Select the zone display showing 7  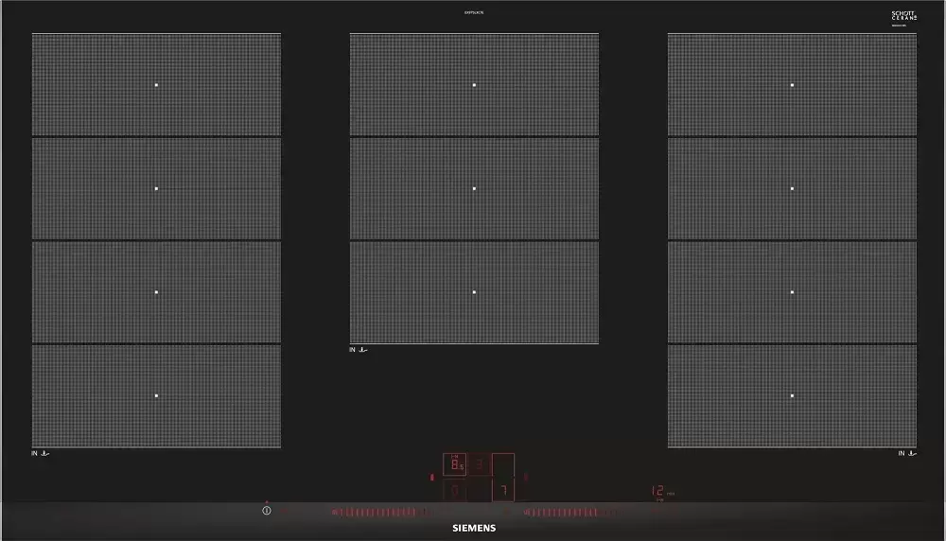(503, 490)
